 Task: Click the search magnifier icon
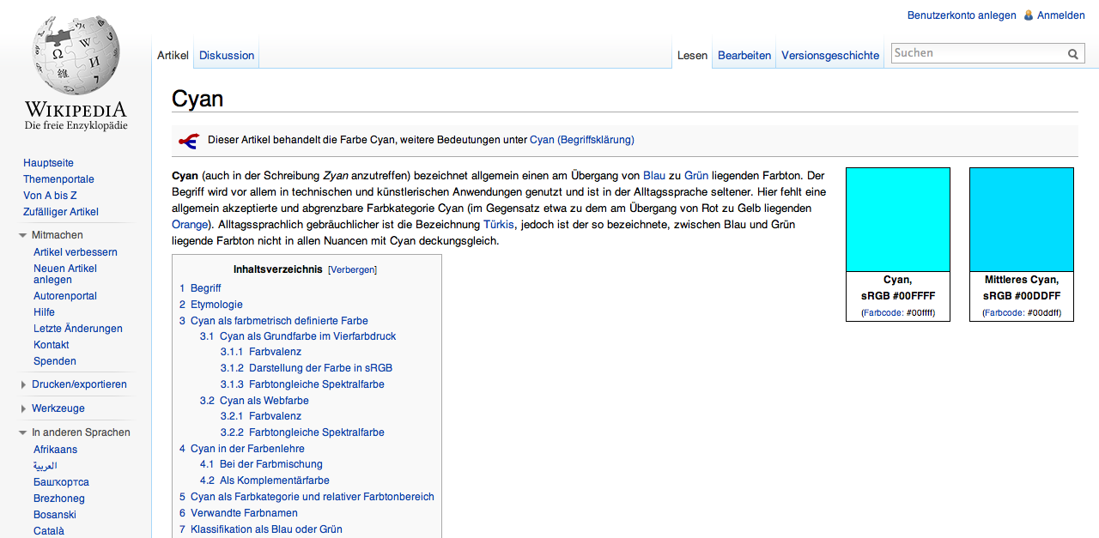click(1073, 54)
